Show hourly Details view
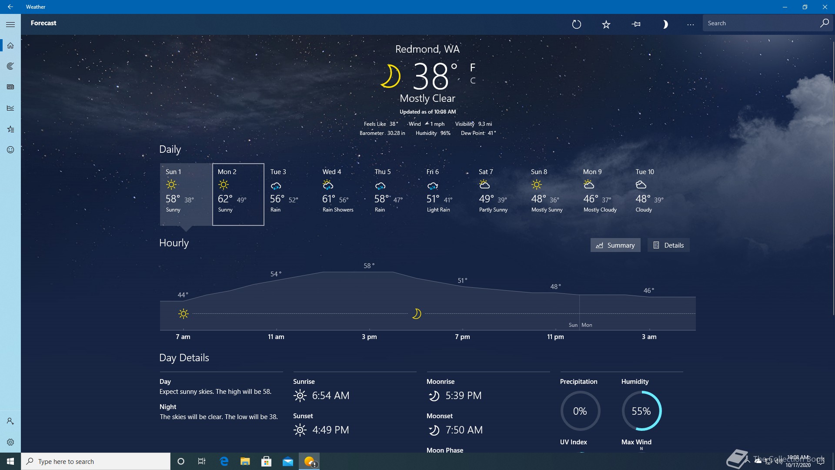 [x=668, y=245]
